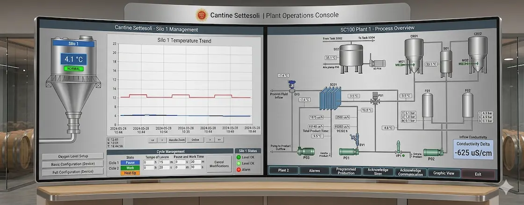Select the green Work state for Ciclo 2
The height and width of the screenshot is (205, 524).
[x=130, y=168]
